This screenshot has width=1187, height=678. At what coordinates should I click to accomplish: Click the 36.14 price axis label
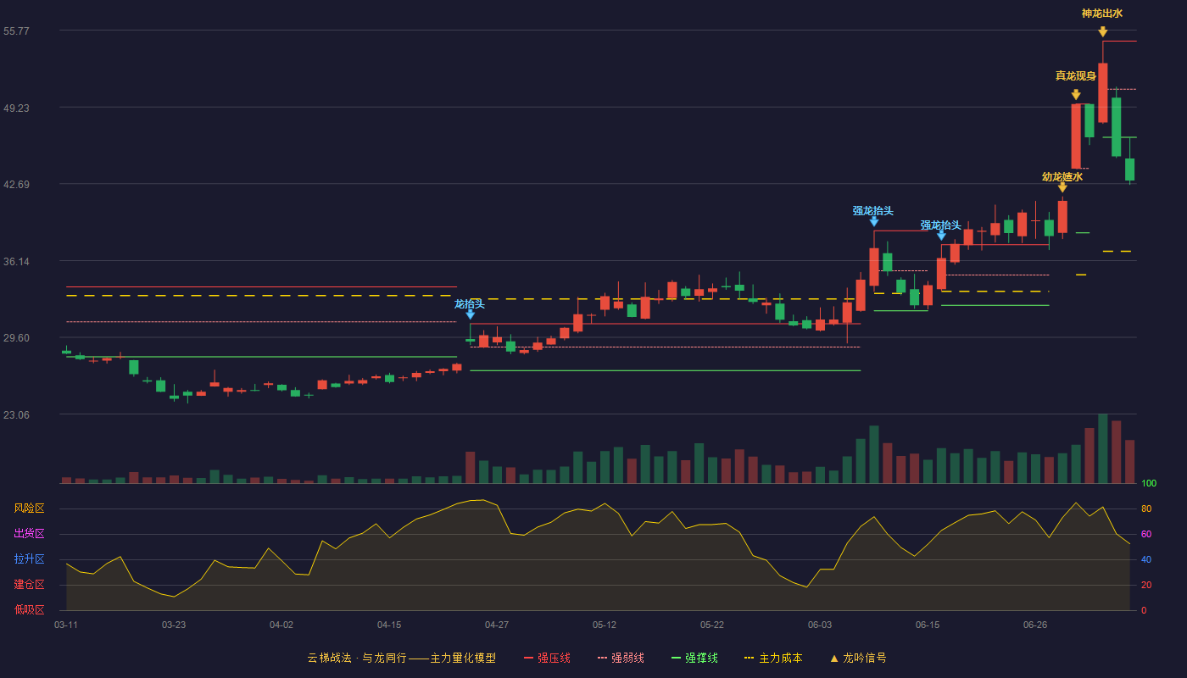point(16,261)
